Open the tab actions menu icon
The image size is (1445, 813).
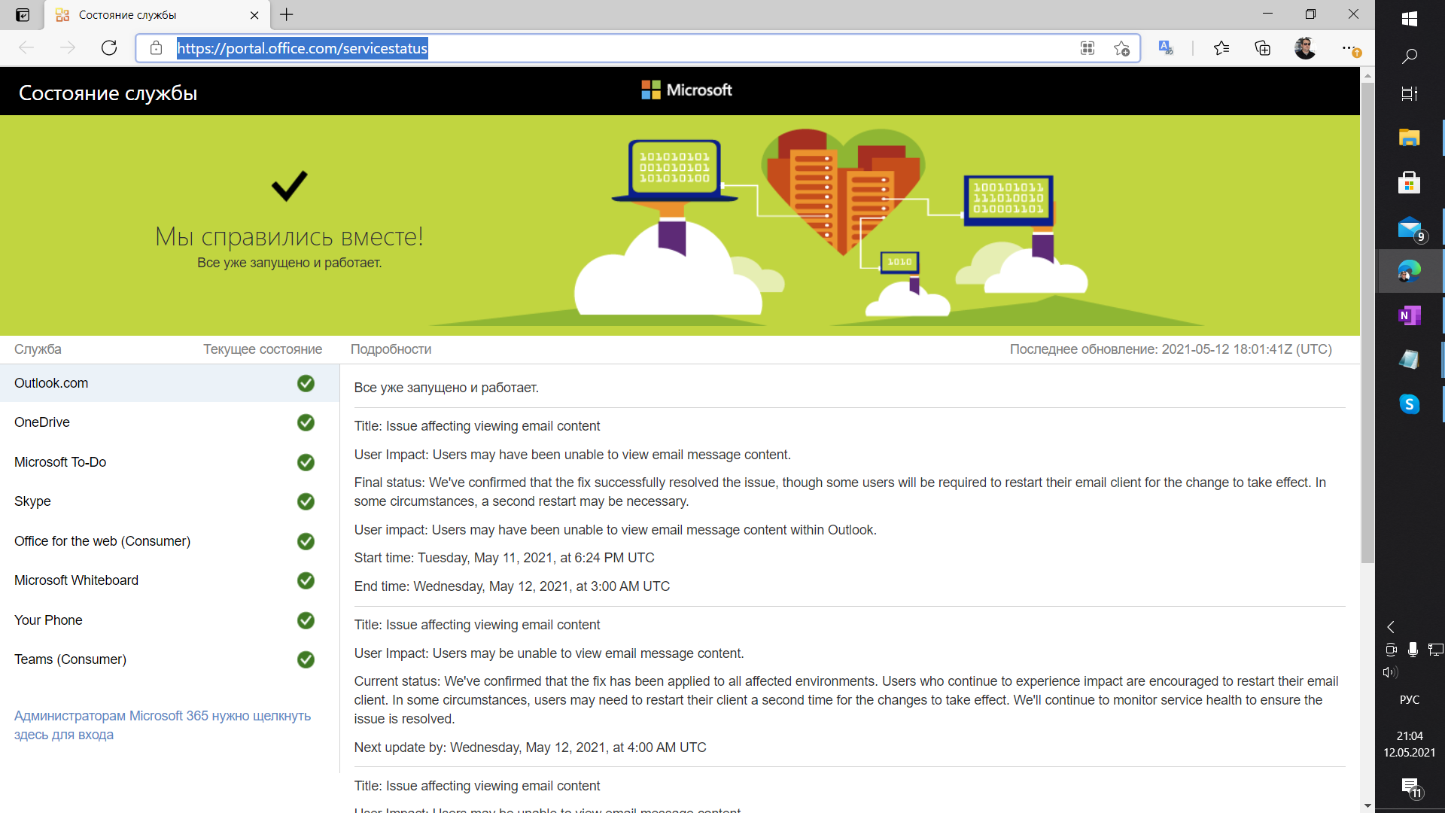pyautogui.click(x=23, y=15)
